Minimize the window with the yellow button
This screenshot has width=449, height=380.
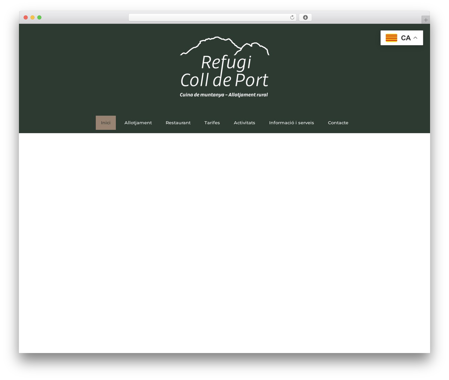[x=33, y=18]
